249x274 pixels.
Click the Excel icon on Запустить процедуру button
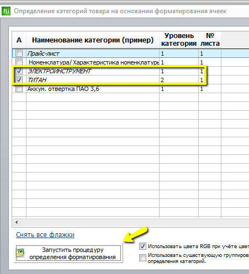pos(20,253)
